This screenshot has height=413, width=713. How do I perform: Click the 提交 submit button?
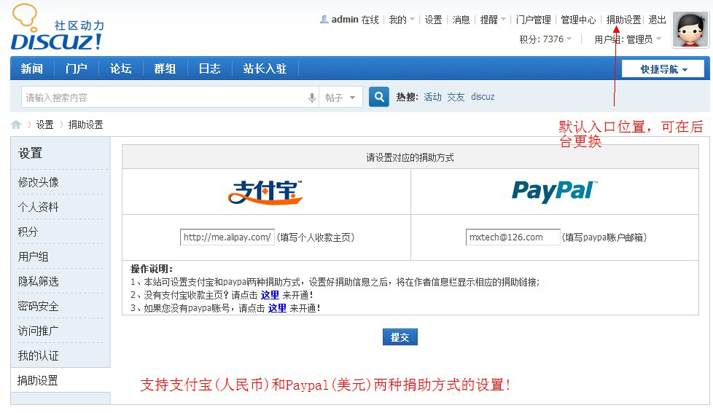pos(400,337)
